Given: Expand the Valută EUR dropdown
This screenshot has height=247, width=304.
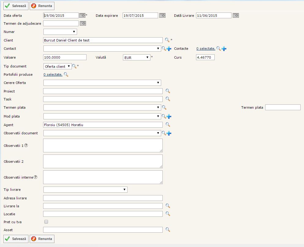Looking at the screenshot, I should pos(136,57).
